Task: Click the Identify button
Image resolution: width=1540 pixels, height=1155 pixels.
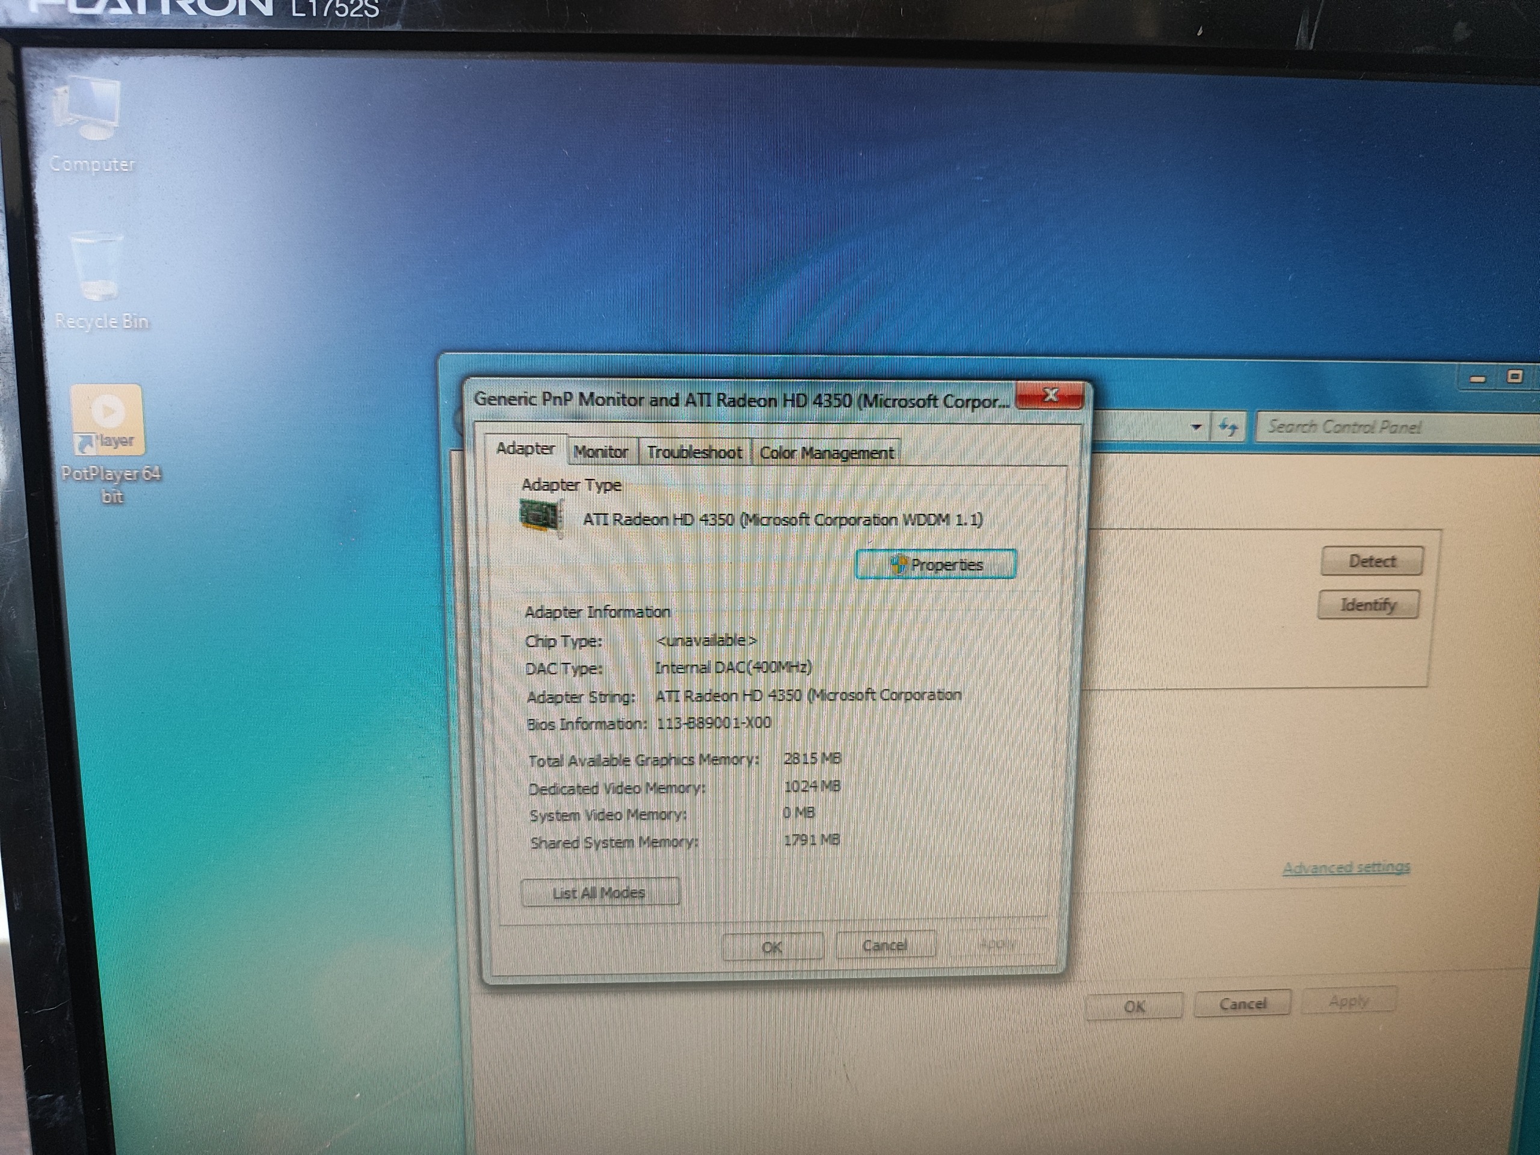Action: point(1368,605)
